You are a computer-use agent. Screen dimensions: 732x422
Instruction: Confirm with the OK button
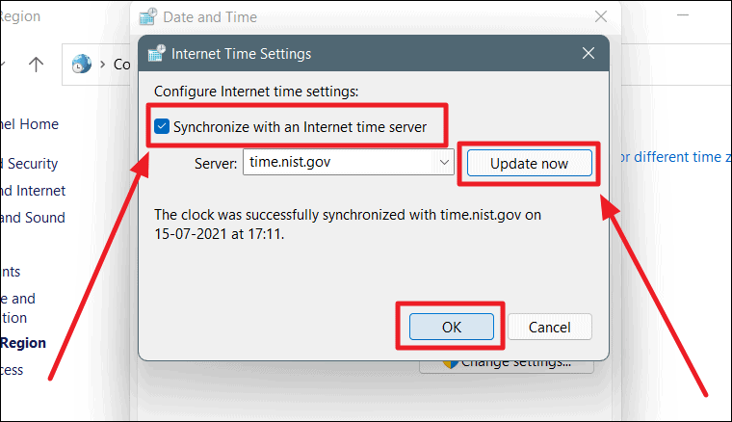[x=452, y=327]
